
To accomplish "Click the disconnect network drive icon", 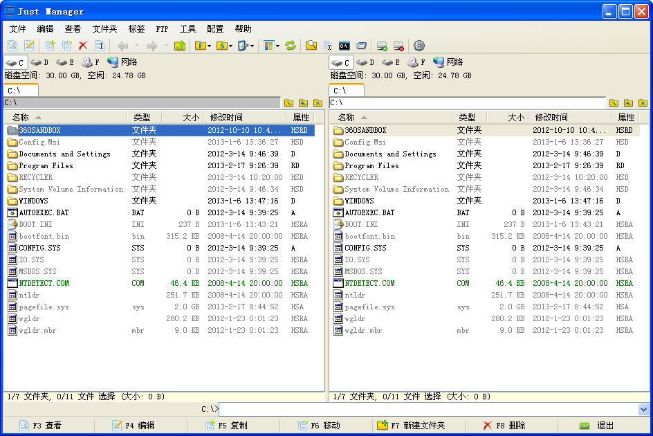I will [398, 46].
